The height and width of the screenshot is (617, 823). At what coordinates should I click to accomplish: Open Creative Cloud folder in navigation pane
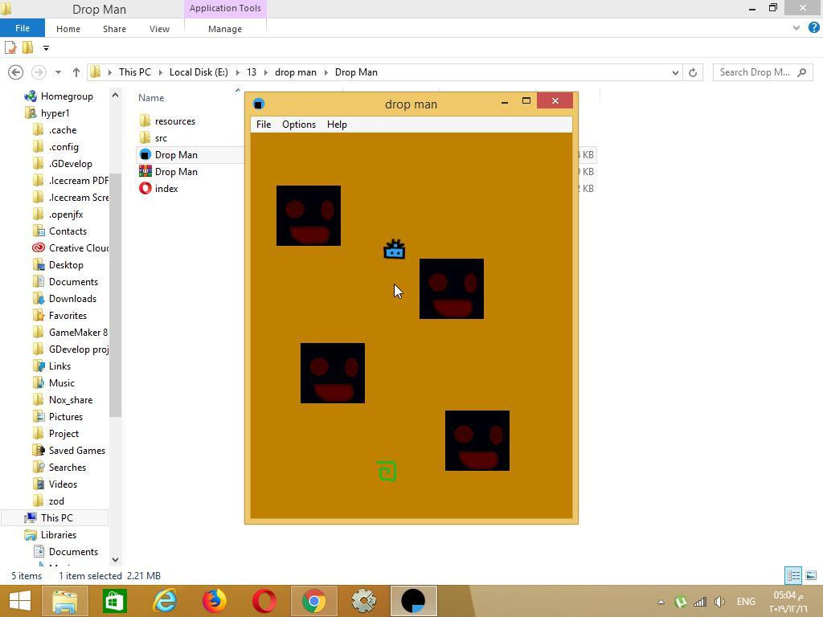click(71, 248)
